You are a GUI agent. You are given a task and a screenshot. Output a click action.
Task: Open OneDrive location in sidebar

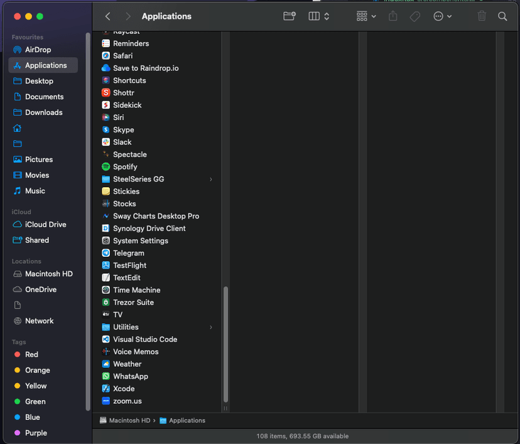43,290
